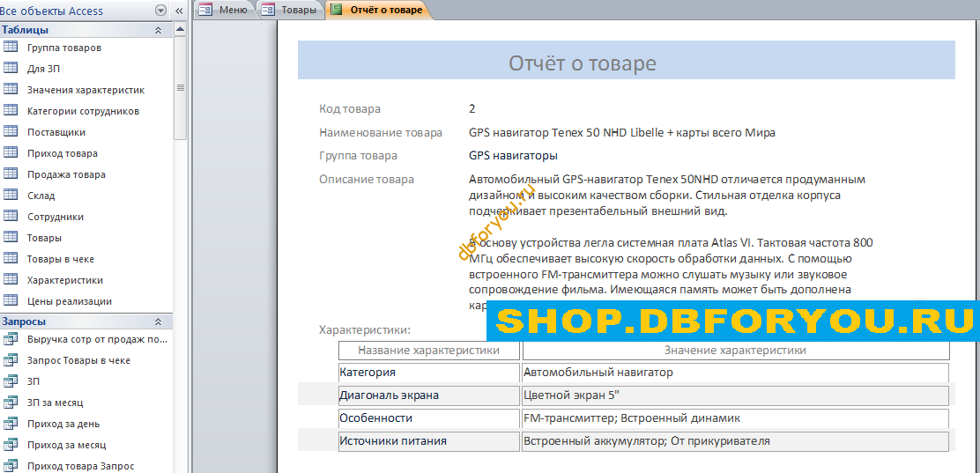Select the Отчёт о товаре tab
This screenshot has width=980, height=473.
click(x=378, y=10)
